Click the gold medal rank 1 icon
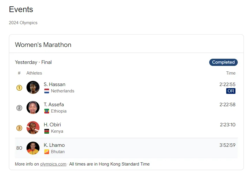251x173 pixels. click(19, 88)
